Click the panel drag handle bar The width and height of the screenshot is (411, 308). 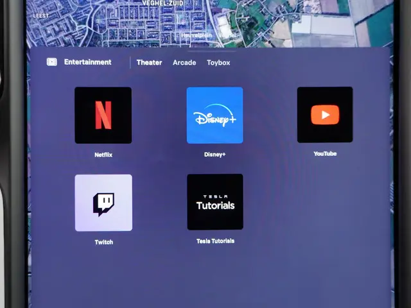[x=212, y=51]
